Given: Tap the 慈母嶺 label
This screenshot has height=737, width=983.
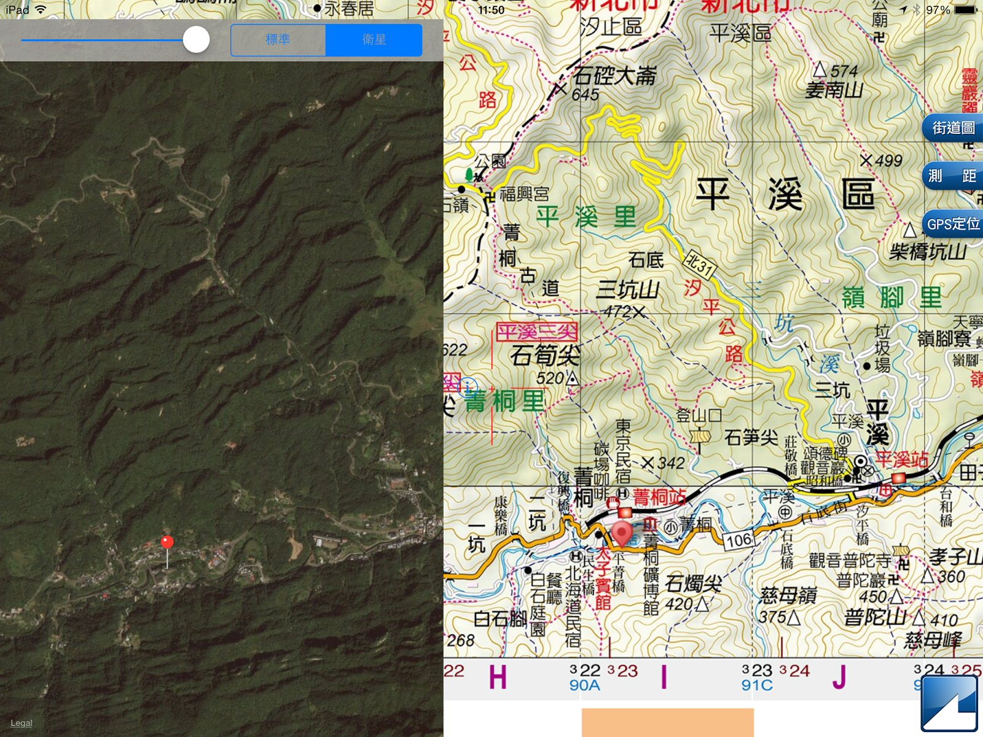Looking at the screenshot, I should coord(788,595).
